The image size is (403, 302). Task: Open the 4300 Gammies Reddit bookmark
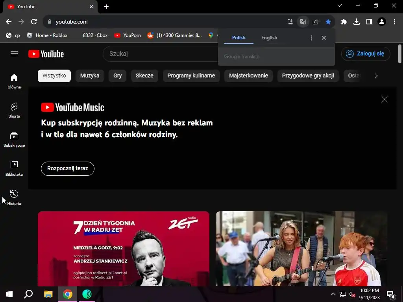[175, 35]
